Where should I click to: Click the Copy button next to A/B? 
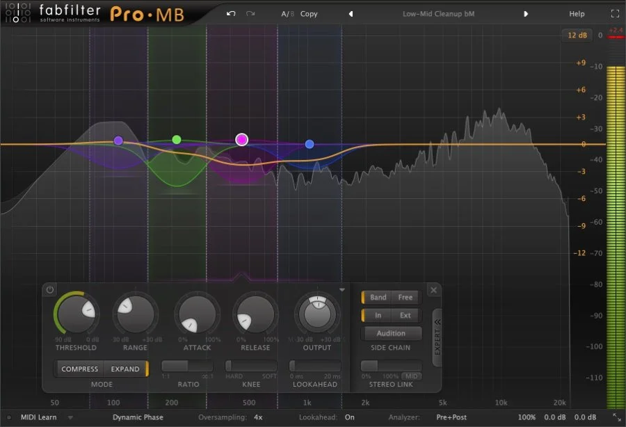pos(307,13)
